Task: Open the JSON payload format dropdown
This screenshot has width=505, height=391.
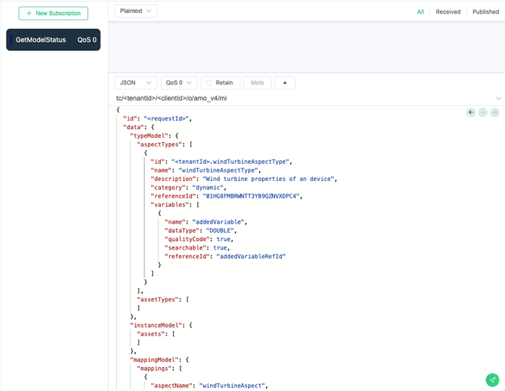Action: (136, 83)
